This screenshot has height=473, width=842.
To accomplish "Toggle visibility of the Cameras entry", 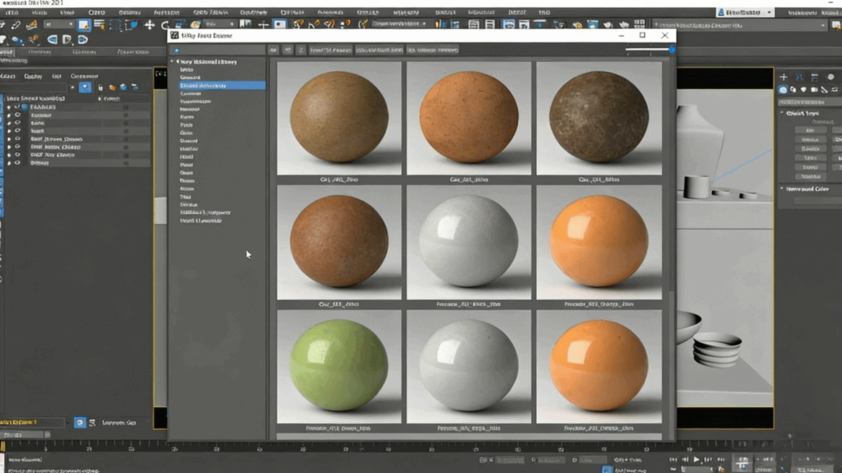I will click(17, 114).
